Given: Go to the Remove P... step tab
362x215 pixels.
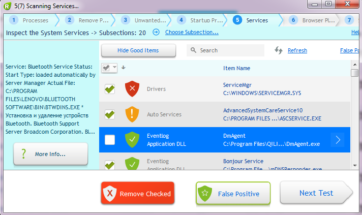Looking at the screenshot, I should point(88,20).
